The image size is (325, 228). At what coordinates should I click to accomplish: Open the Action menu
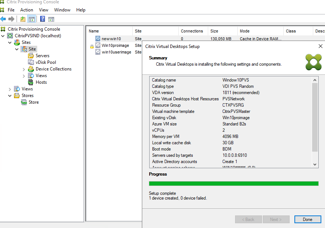pos(27,10)
